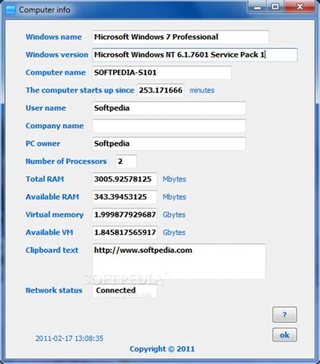320x364 pixels.
Task: Click the empty Company name field
Action: tap(169, 126)
